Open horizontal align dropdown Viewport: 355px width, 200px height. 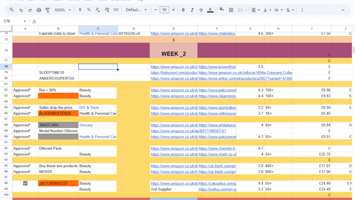pos(256,10)
